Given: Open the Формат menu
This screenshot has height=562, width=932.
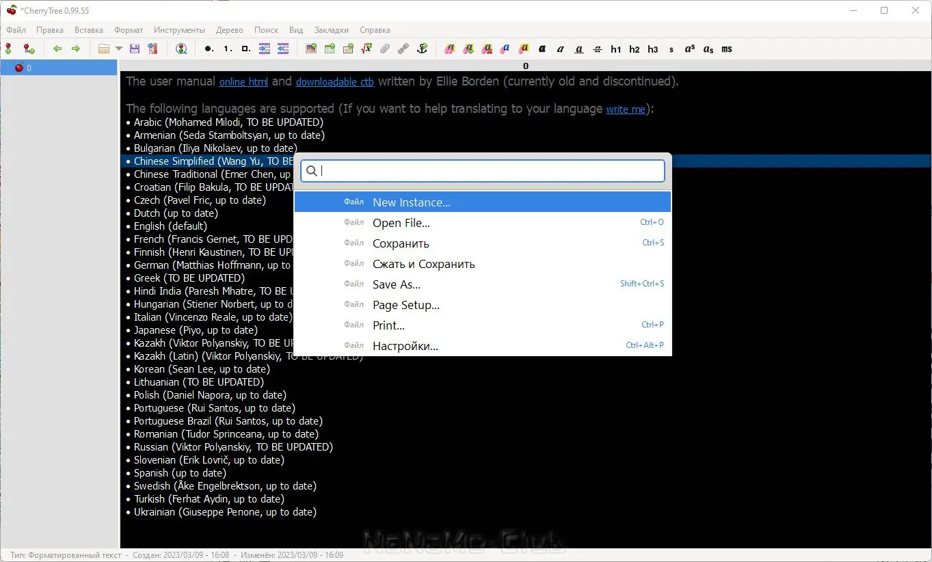Looking at the screenshot, I should (129, 30).
